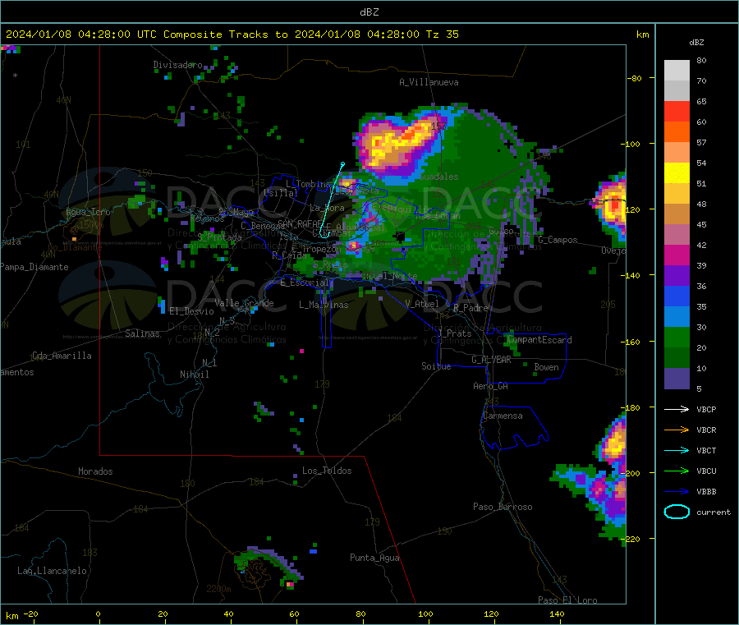
Task: Pick the purple 36–39 dBZ color swatch
Action: coord(677,276)
